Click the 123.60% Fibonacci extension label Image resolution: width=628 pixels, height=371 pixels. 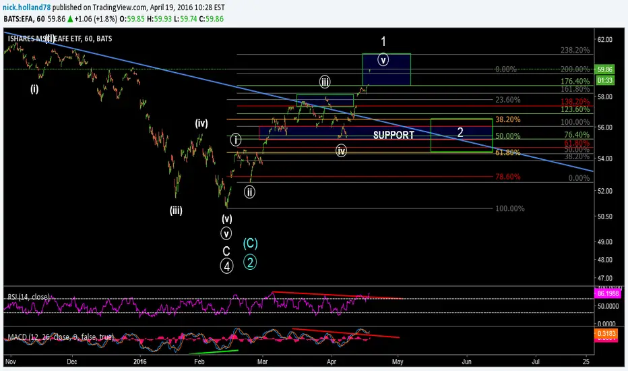[x=575, y=109]
